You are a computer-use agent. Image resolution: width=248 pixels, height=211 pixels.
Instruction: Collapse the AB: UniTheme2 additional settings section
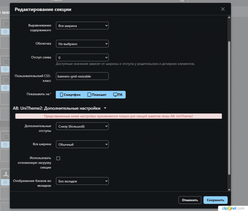[105, 108]
